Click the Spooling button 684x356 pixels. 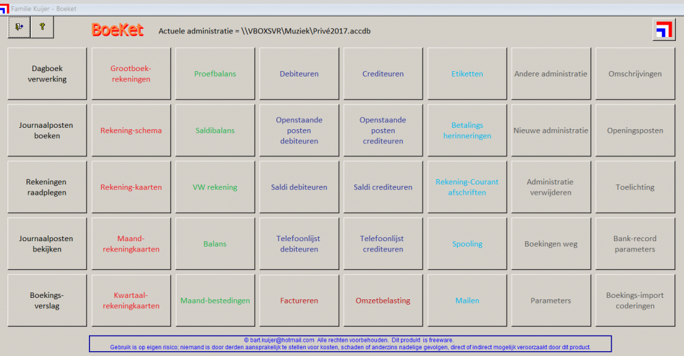pos(467,243)
